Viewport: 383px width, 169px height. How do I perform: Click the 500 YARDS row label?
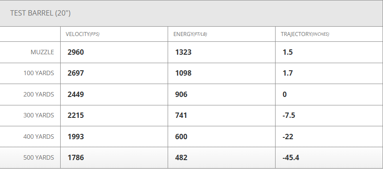[39, 157]
